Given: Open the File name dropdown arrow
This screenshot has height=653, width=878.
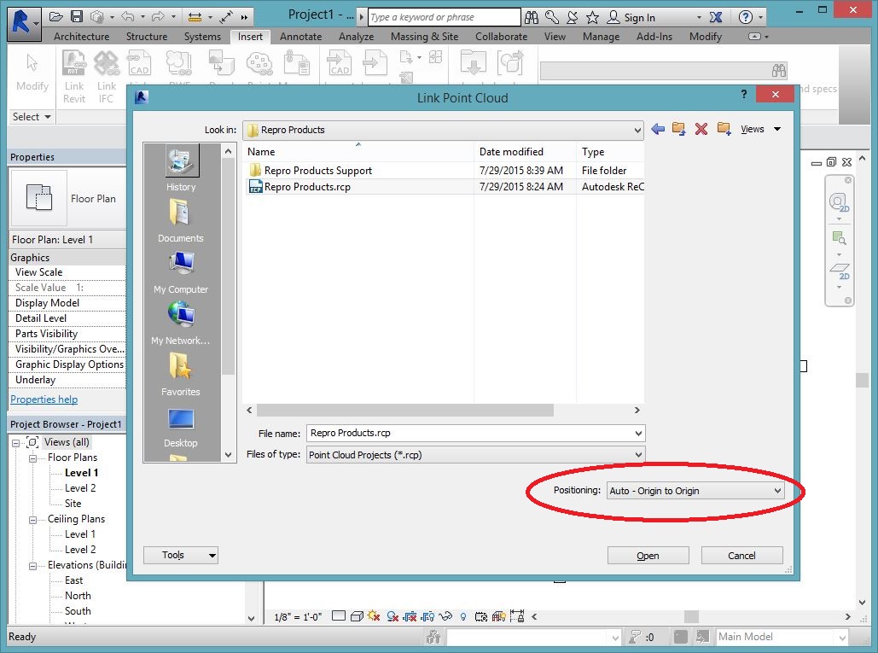Looking at the screenshot, I should 637,433.
